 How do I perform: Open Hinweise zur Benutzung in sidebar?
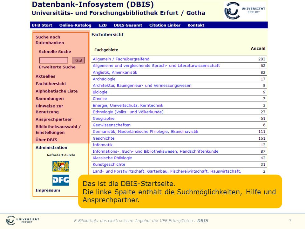tap(50, 109)
